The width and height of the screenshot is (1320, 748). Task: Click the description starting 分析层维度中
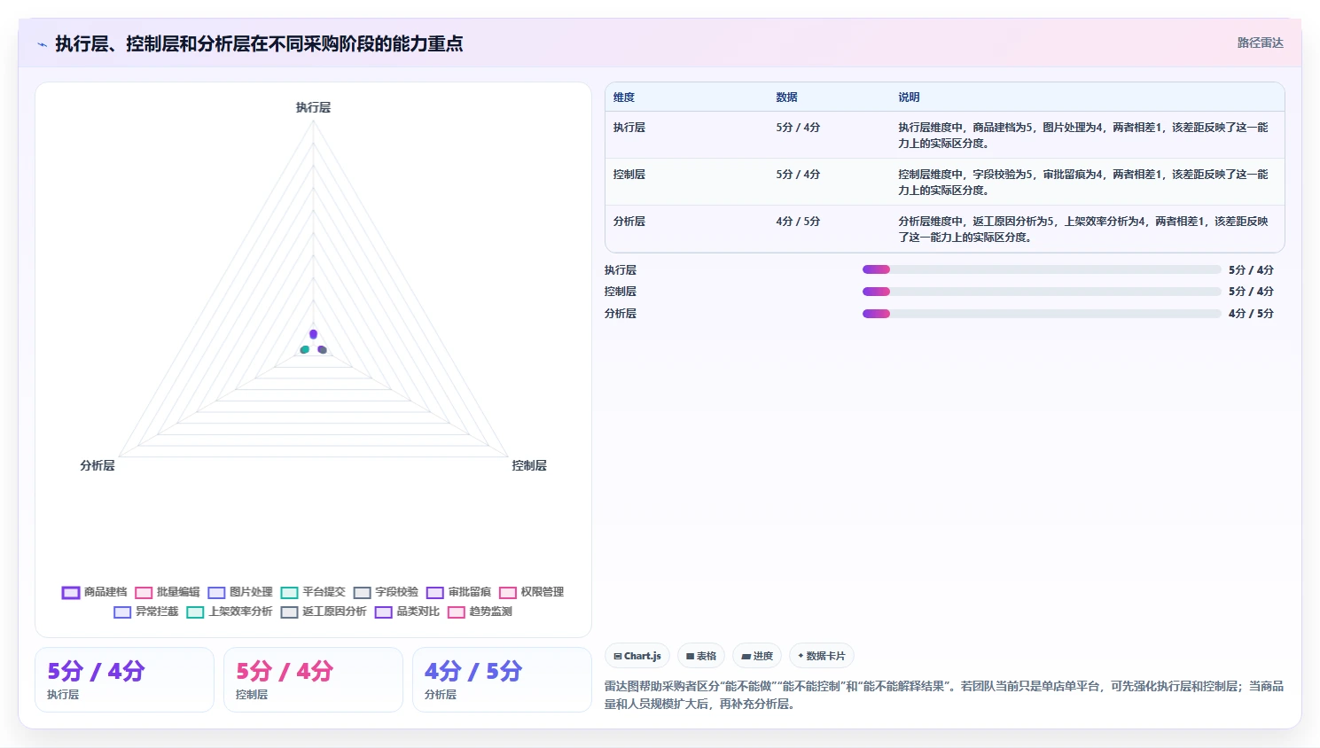pos(1083,230)
